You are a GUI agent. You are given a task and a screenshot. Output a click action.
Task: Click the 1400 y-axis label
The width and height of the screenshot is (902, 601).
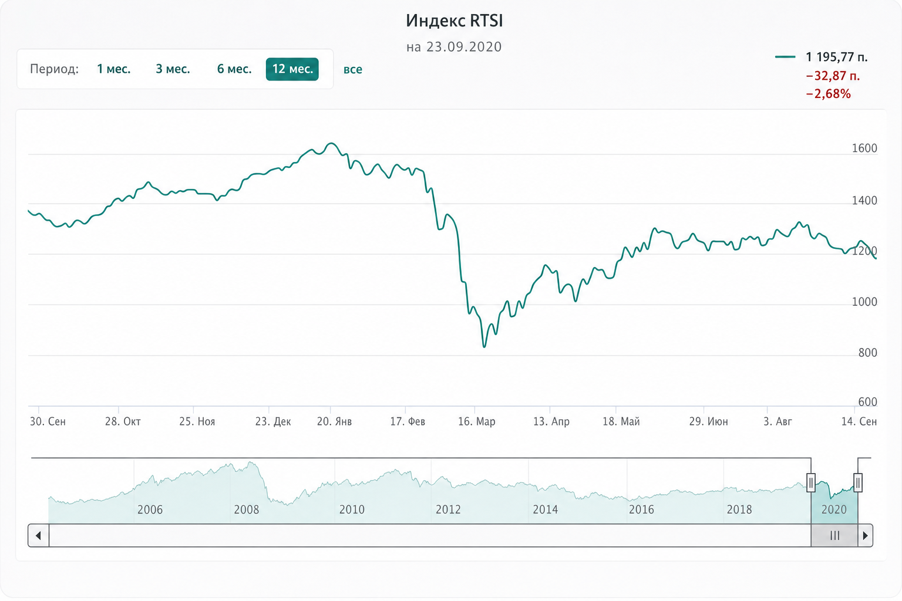point(864,201)
